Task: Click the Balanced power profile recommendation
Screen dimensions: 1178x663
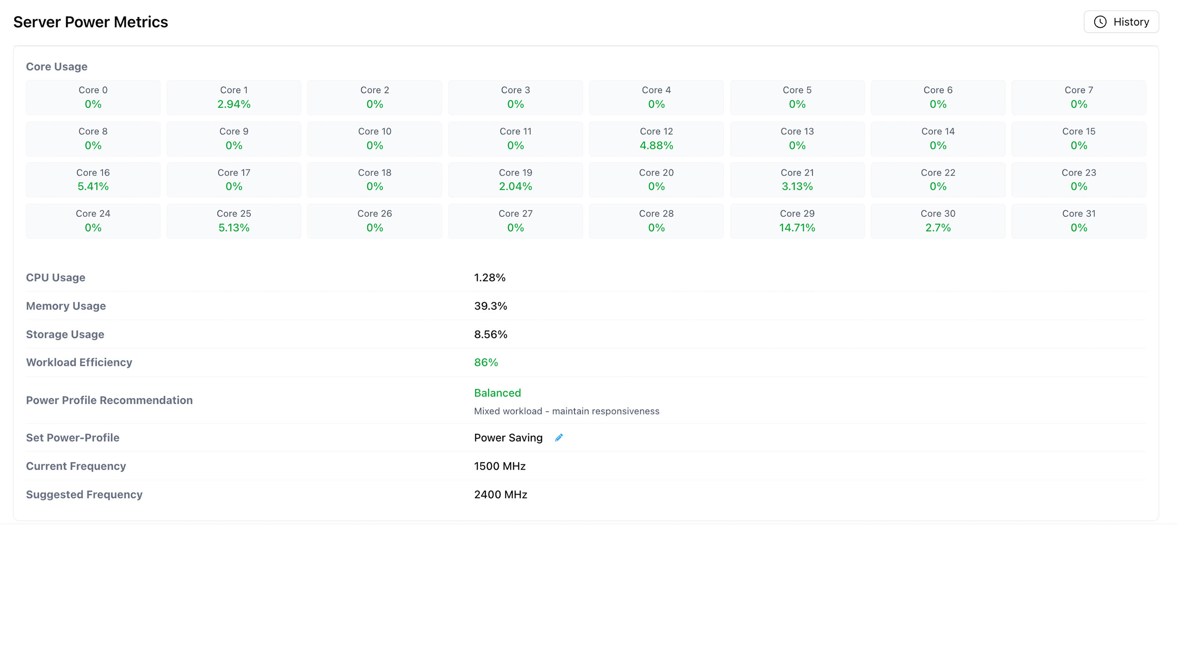Action: click(x=497, y=393)
